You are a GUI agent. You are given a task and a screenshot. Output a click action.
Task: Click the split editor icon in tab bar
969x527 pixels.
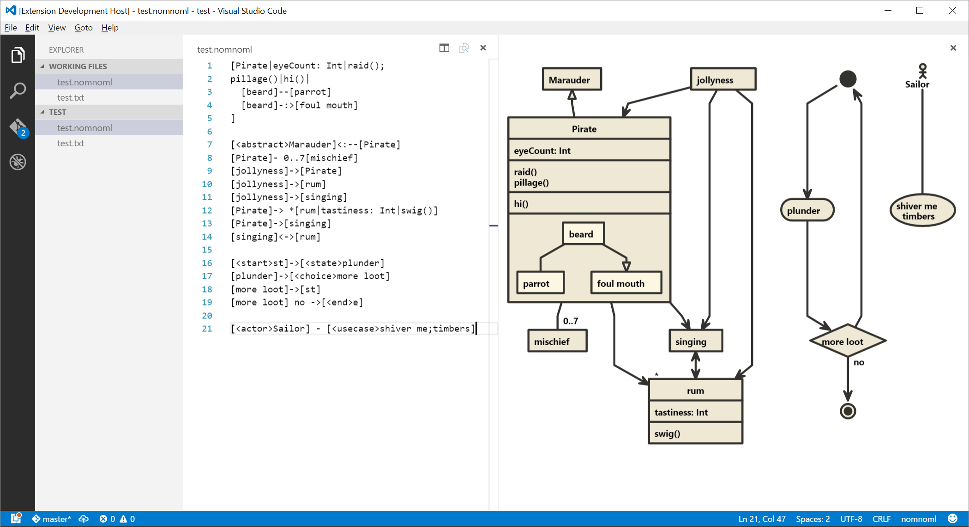click(444, 48)
